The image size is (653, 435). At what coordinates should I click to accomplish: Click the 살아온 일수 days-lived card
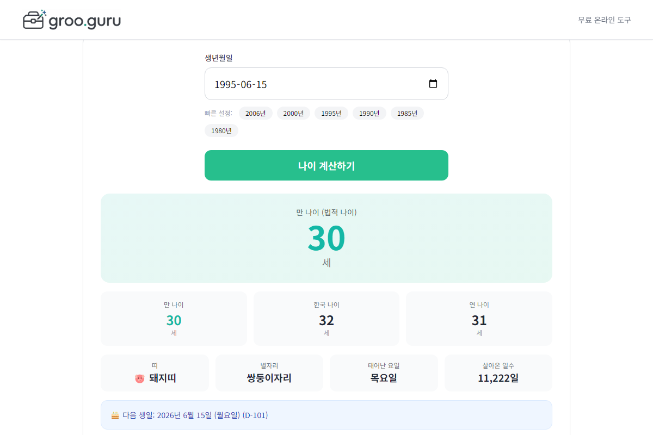[498, 373]
